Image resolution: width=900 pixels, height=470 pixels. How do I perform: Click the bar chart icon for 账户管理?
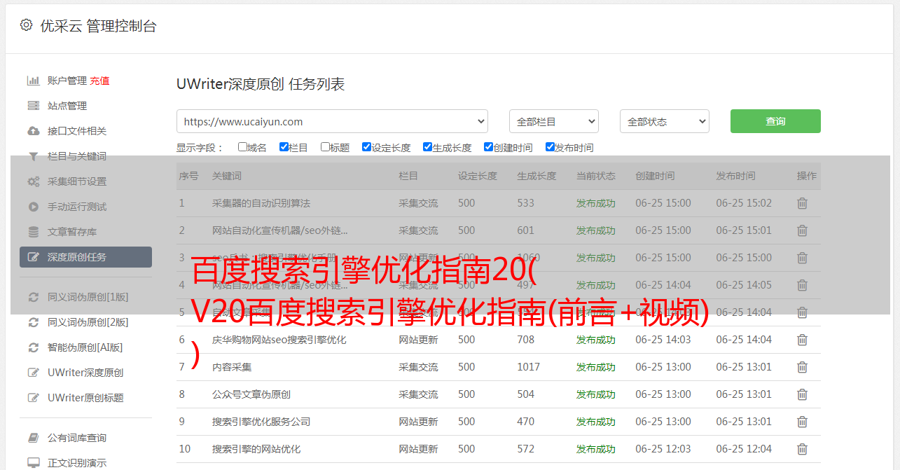pyautogui.click(x=33, y=81)
